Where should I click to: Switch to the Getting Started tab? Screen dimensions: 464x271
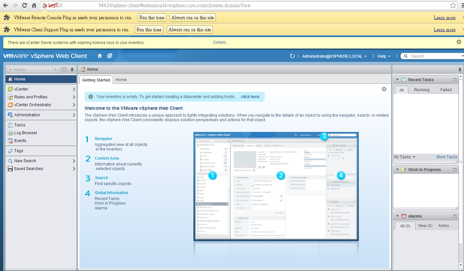tap(96, 80)
